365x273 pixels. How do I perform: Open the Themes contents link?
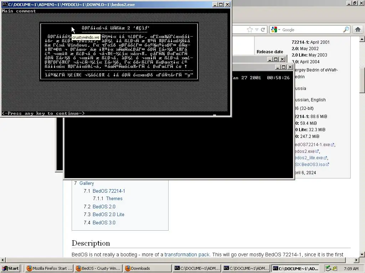114,198
